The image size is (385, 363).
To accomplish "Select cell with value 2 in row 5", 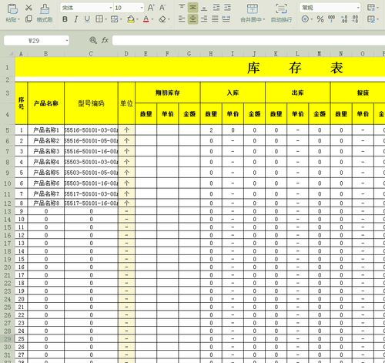I will [x=211, y=130].
